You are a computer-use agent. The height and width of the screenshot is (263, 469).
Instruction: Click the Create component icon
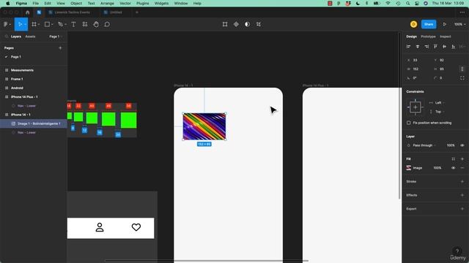236,24
